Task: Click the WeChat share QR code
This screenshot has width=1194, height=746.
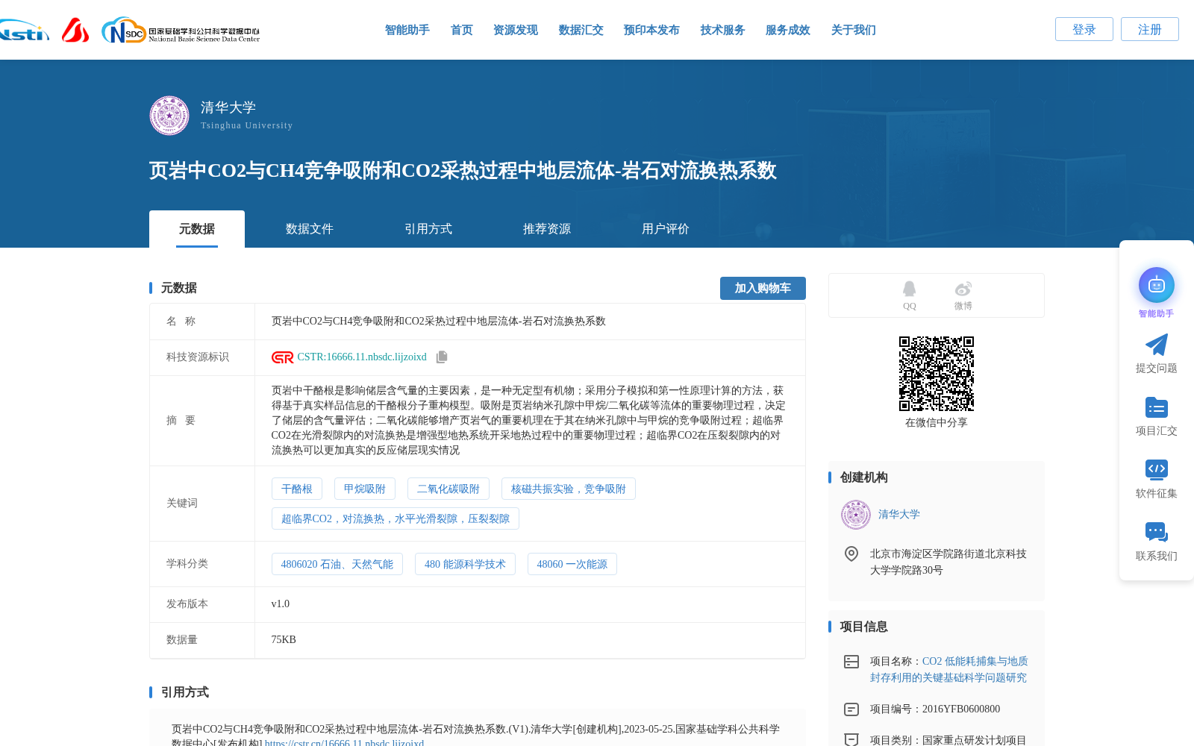Action: coord(937,374)
